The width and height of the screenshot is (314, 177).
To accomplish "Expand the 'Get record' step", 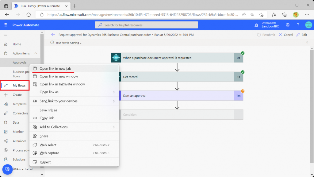I will coord(181,77).
